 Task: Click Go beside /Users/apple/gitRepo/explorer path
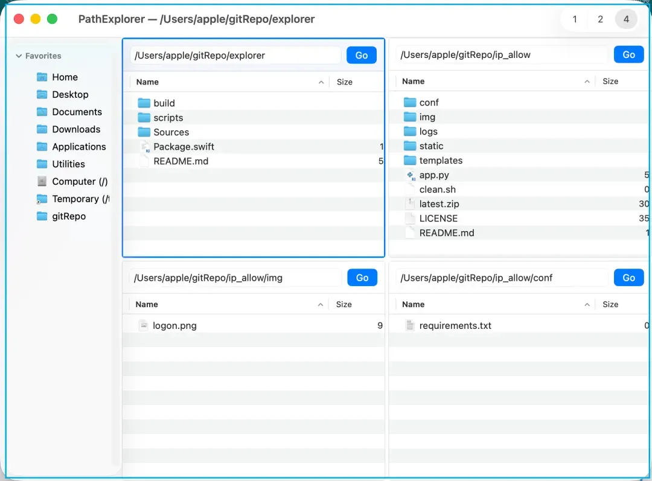362,56
